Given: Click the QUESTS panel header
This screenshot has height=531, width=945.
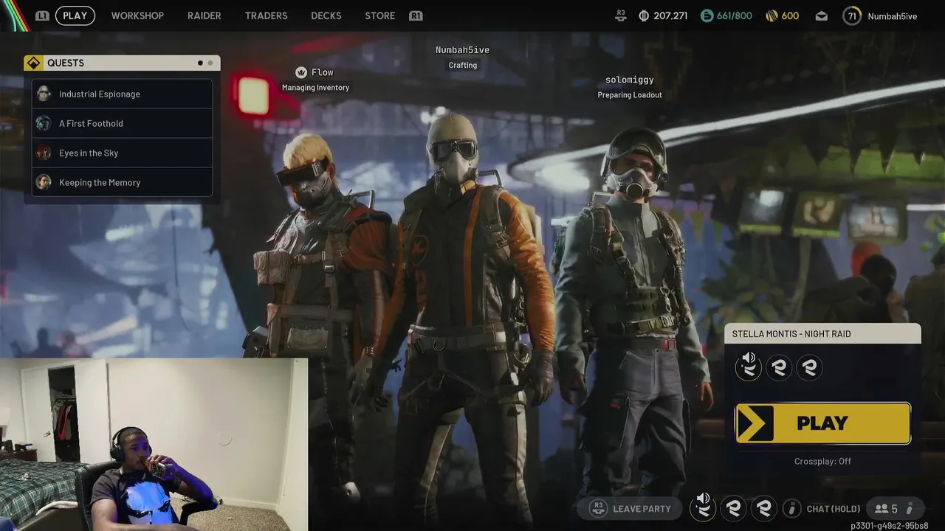Looking at the screenshot, I should click(x=122, y=63).
